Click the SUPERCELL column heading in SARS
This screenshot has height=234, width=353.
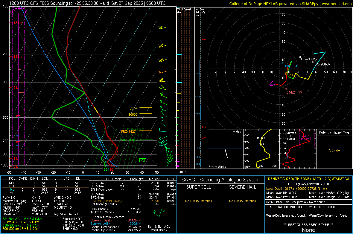click(x=198, y=187)
